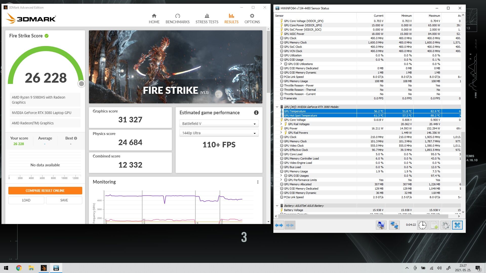Click the HWiNFO expand columns arrows button
Viewport: 486px width, 273px height.
[279, 225]
